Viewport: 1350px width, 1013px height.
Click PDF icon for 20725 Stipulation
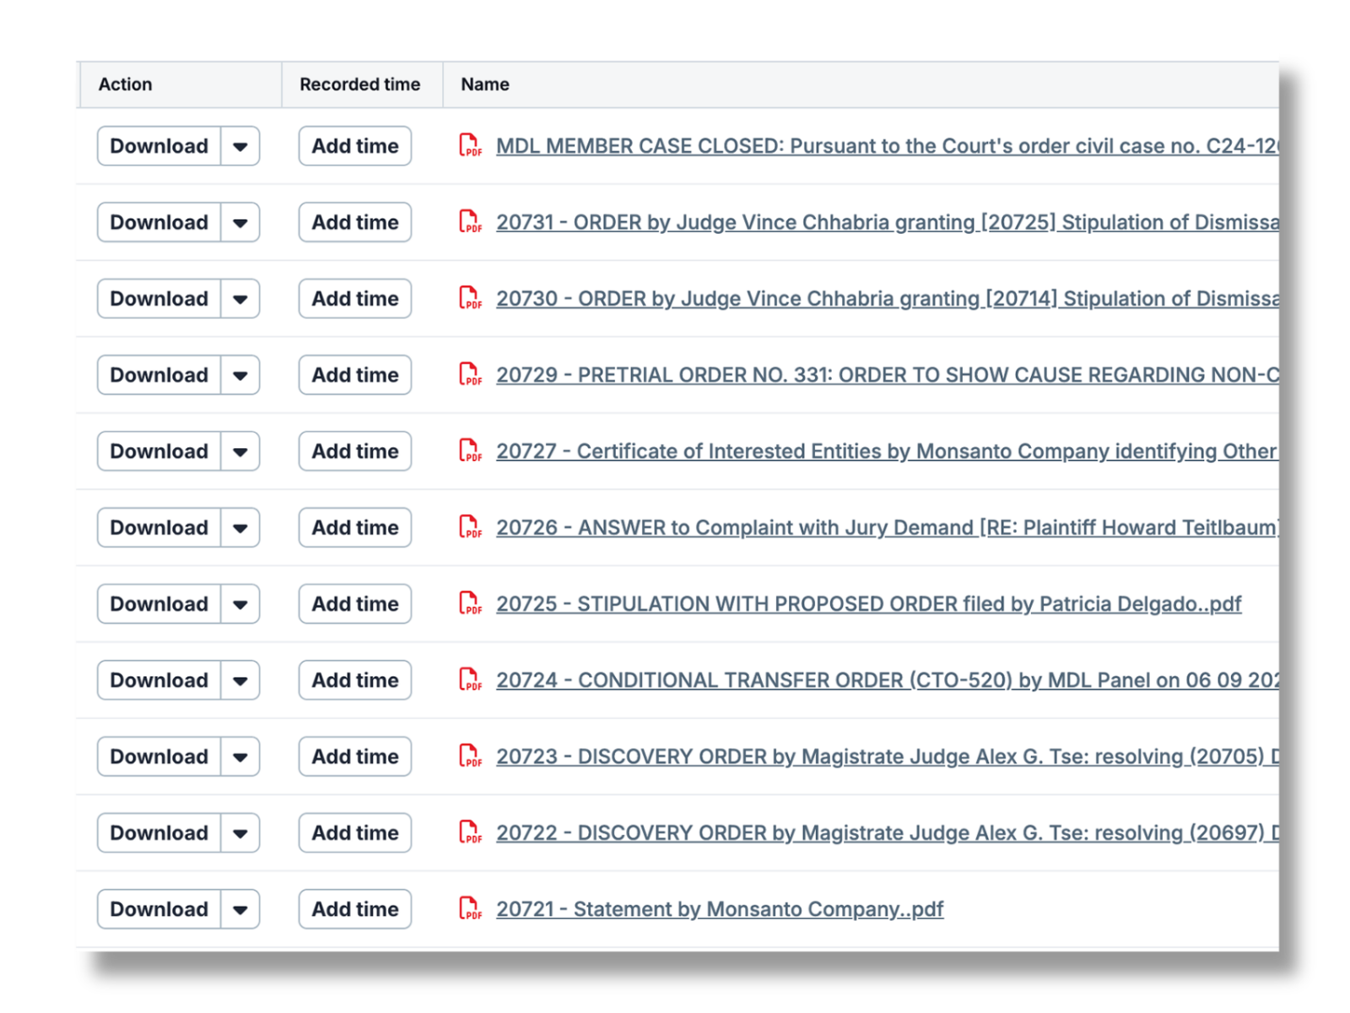[470, 604]
